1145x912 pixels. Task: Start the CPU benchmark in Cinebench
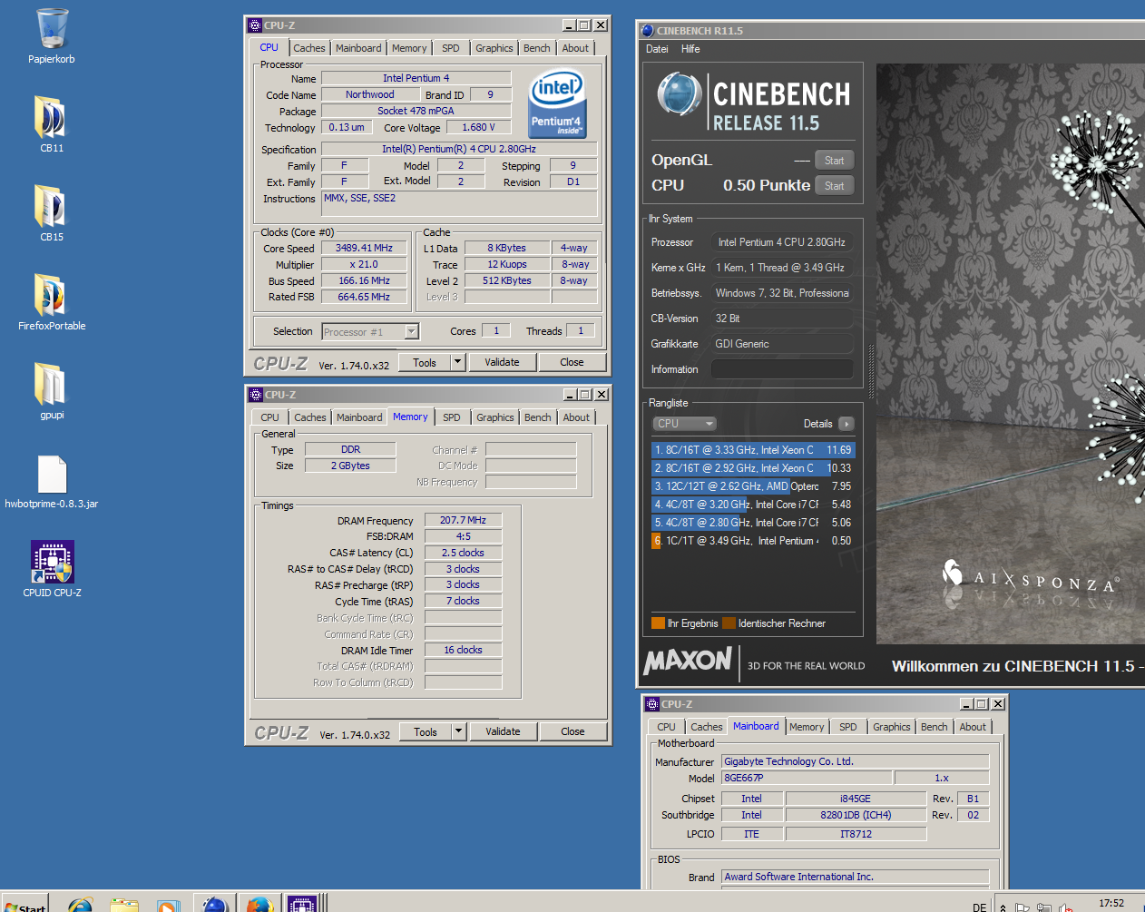click(834, 186)
